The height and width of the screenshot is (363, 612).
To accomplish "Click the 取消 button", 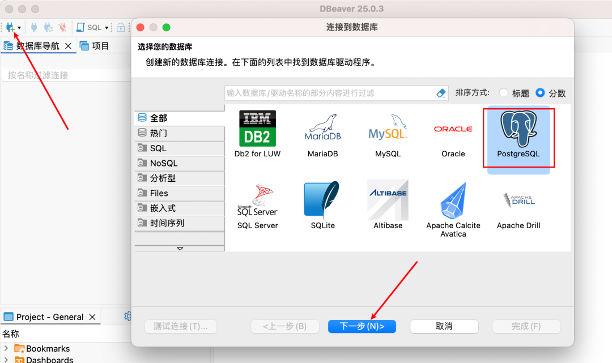I will click(444, 326).
